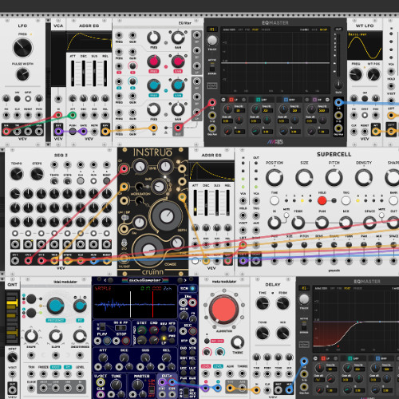The image size is (399, 399).
Task: Click the ATT slider on top ADSR EG
Action: (x=73, y=73)
